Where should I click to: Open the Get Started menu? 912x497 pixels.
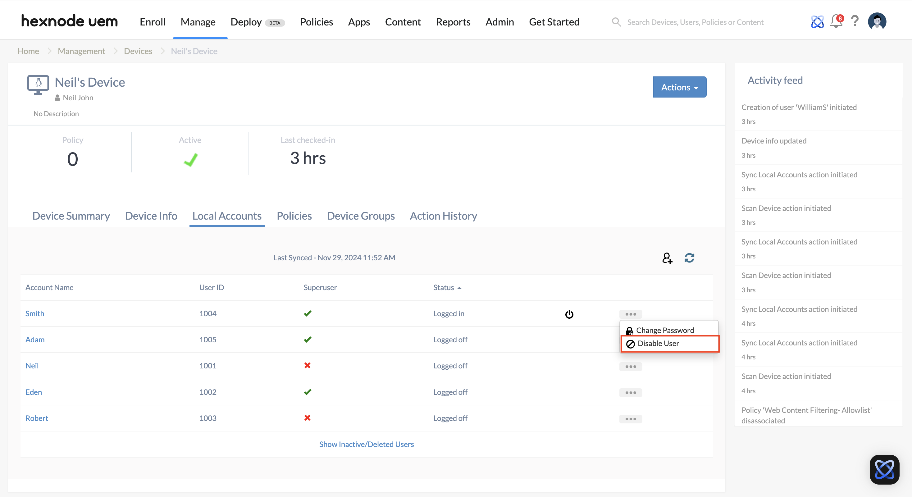(554, 22)
